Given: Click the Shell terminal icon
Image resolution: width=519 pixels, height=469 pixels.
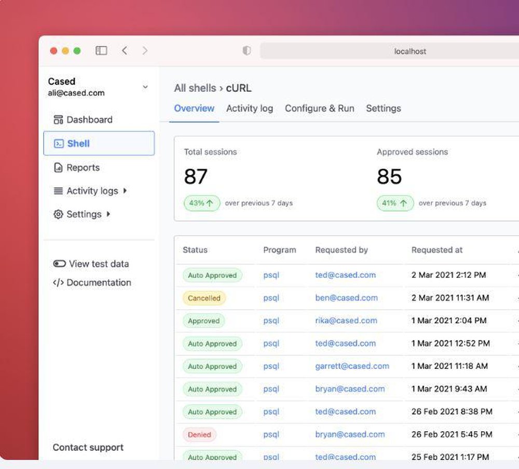Looking at the screenshot, I should pyautogui.click(x=59, y=144).
